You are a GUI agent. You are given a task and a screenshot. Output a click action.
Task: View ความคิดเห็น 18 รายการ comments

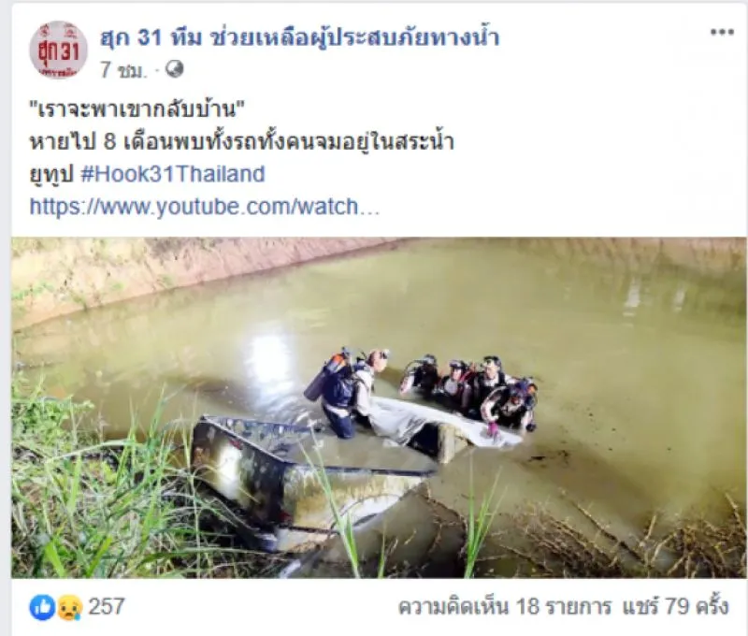pos(505,607)
